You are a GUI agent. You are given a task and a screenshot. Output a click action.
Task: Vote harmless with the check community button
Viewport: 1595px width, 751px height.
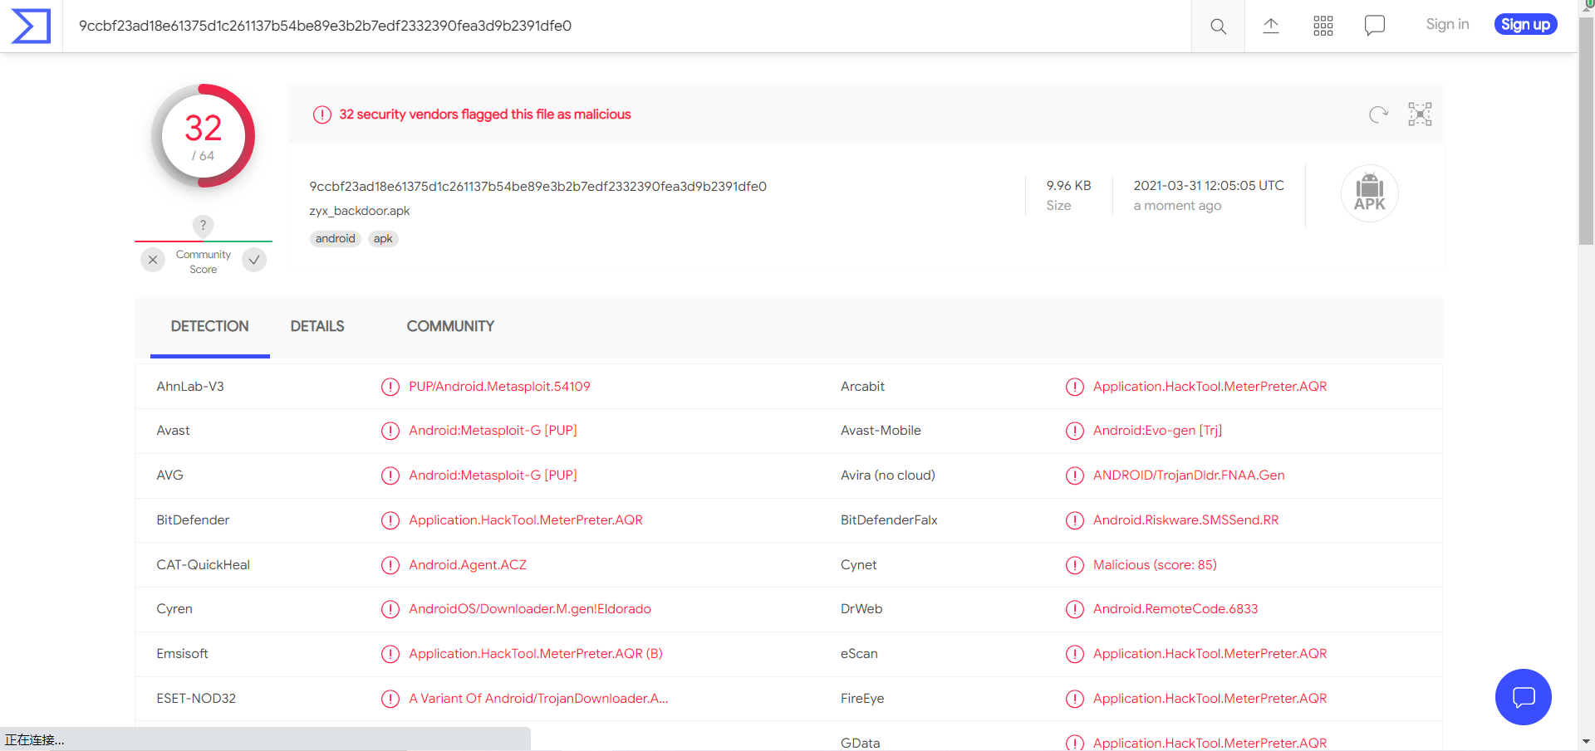[x=254, y=260]
